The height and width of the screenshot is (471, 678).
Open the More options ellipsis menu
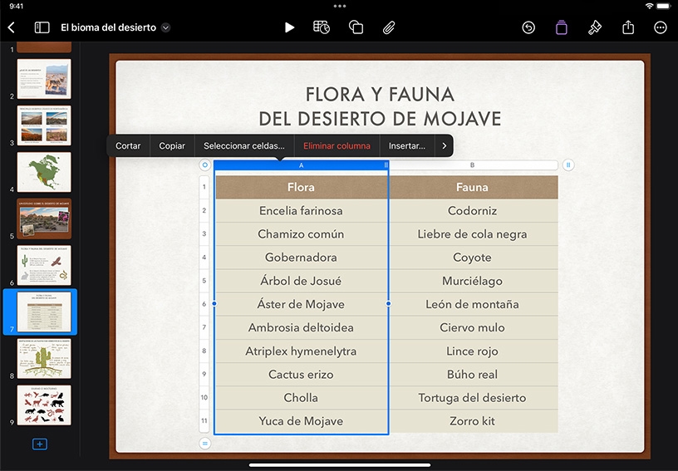(x=661, y=27)
